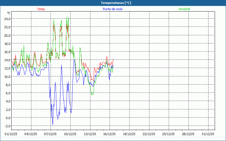Screen dimensions: 226x141
Task: Click the 13/12/25 date label
Action: pyautogui.click(x=90, y=134)
